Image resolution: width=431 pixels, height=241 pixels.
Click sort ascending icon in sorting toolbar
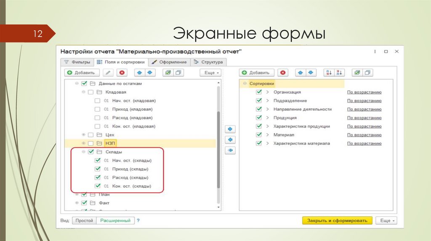pos(329,73)
